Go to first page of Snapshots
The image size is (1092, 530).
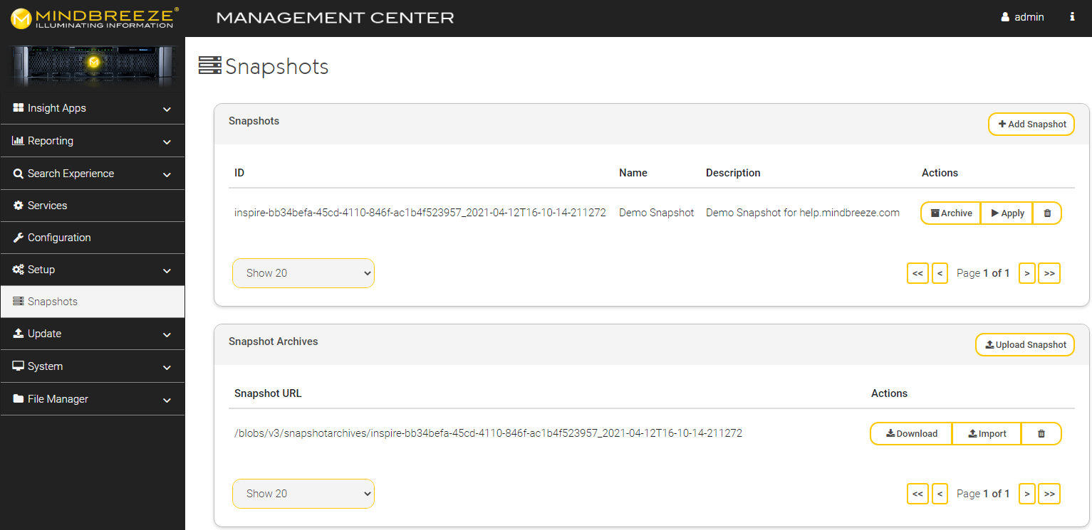(x=917, y=273)
